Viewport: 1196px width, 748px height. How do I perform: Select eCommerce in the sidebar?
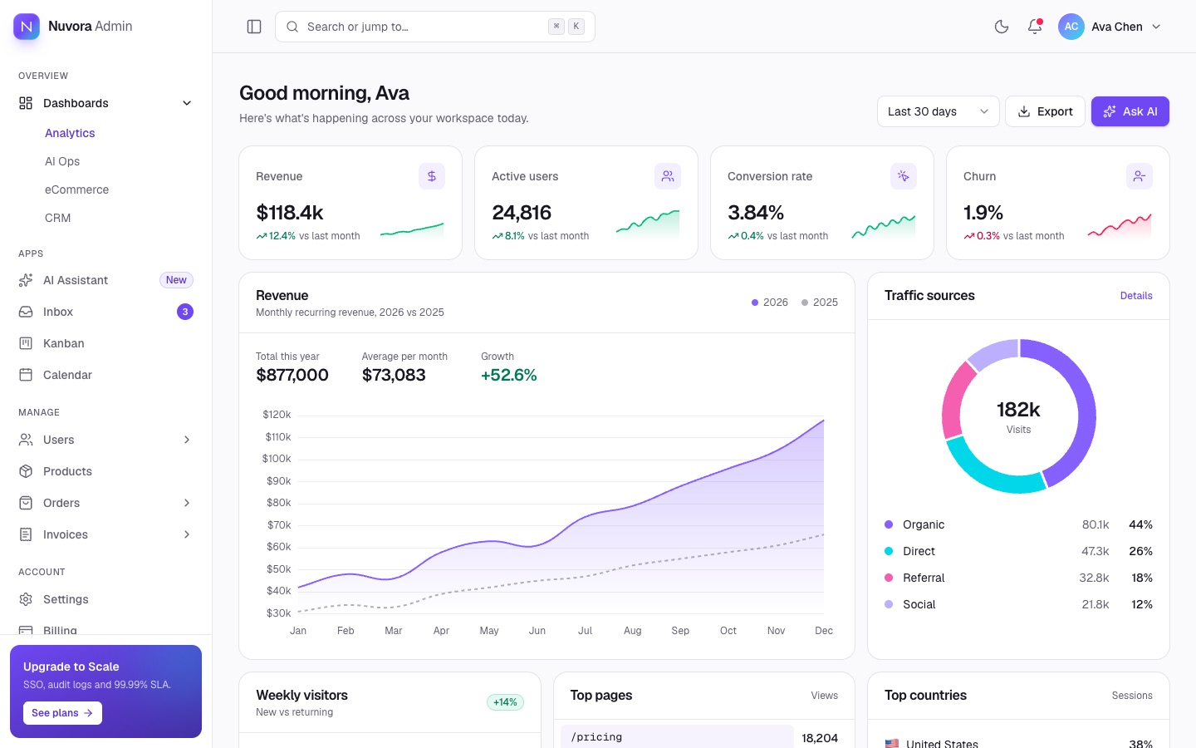[x=77, y=189]
